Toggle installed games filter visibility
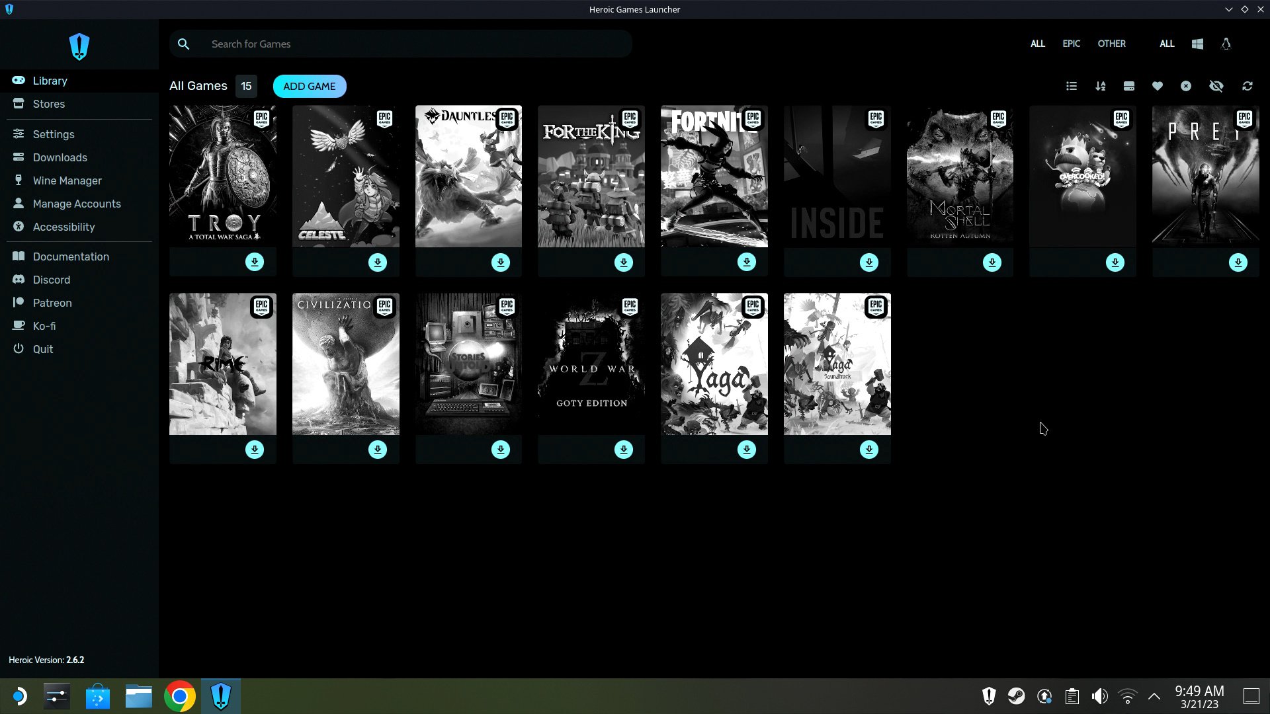The width and height of the screenshot is (1270, 714). pos(1128,85)
